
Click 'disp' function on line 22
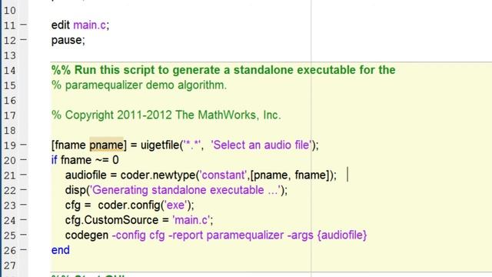pyautogui.click(x=75, y=190)
